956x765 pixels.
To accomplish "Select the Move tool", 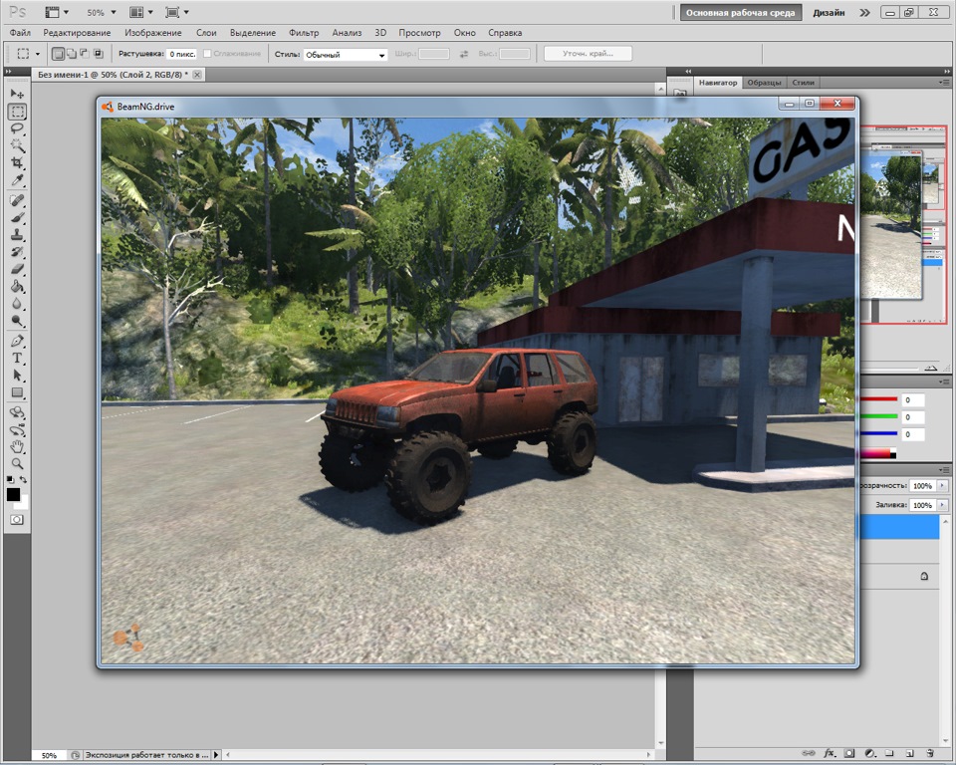I will click(17, 94).
